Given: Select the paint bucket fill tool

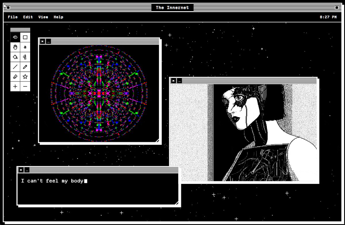Looking at the screenshot, I should (x=15, y=57).
